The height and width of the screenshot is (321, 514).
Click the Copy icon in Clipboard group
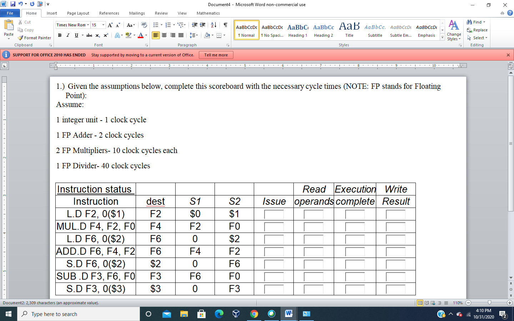pos(20,30)
